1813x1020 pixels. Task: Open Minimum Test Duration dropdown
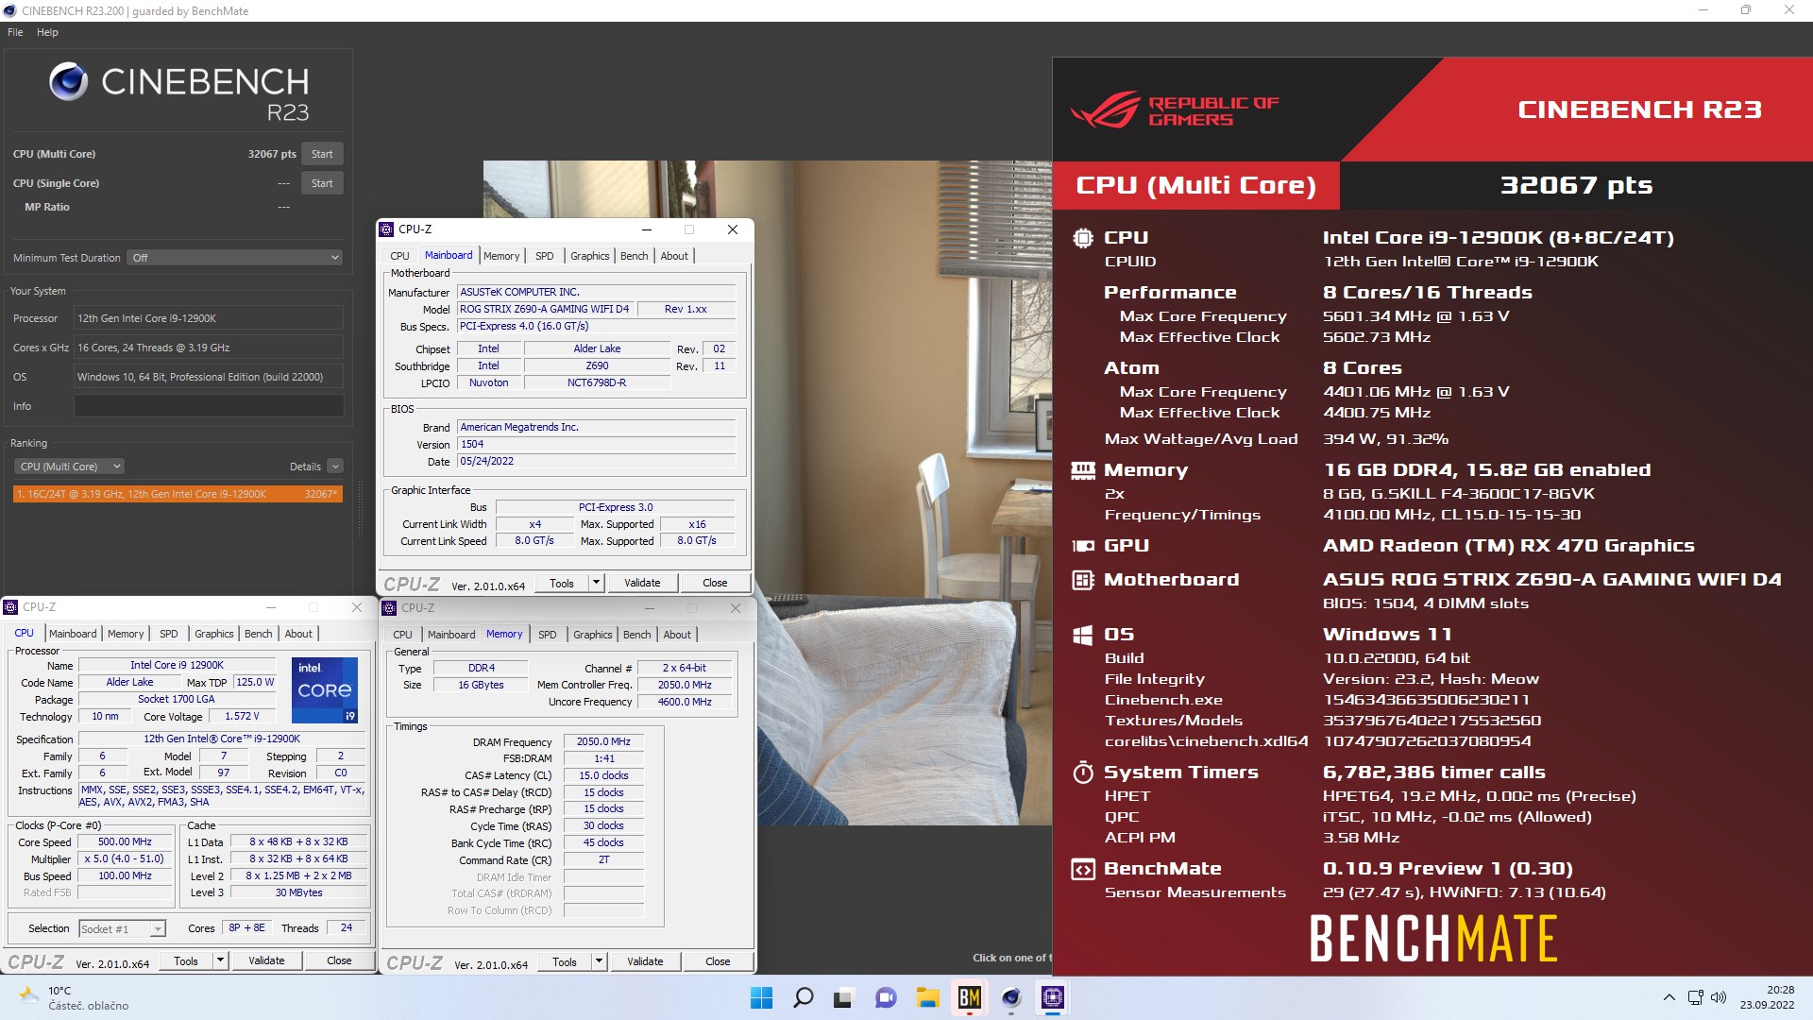coord(235,258)
